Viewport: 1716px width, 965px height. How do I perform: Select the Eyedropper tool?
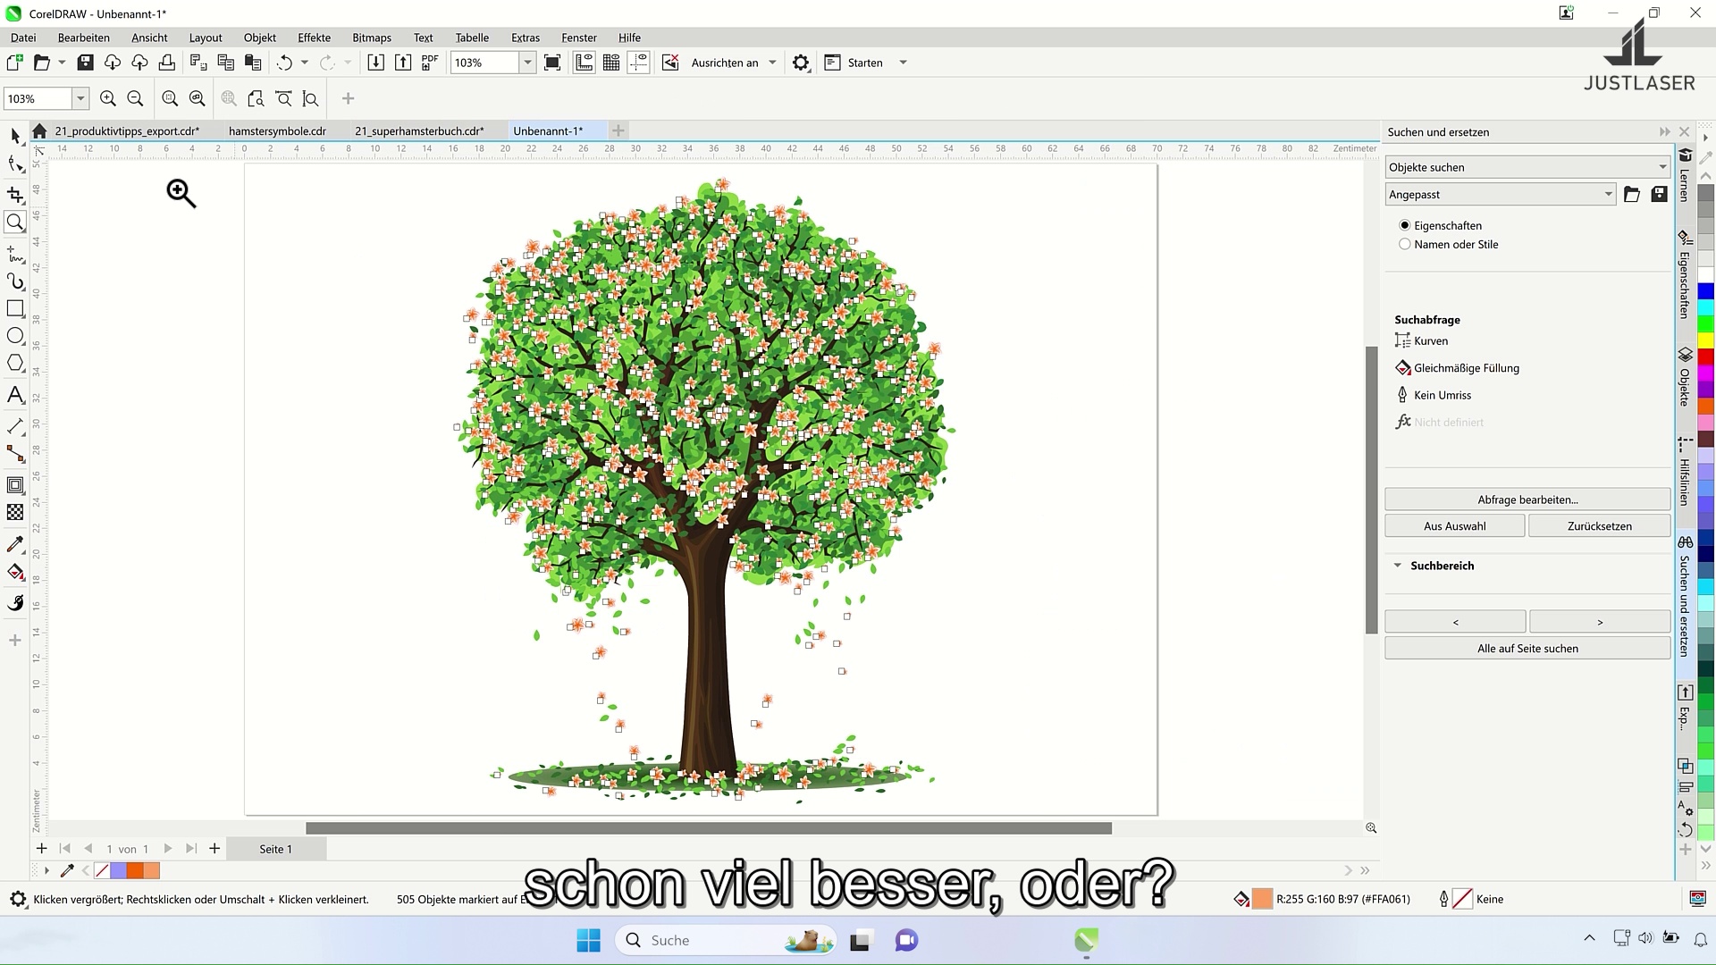[x=15, y=544]
